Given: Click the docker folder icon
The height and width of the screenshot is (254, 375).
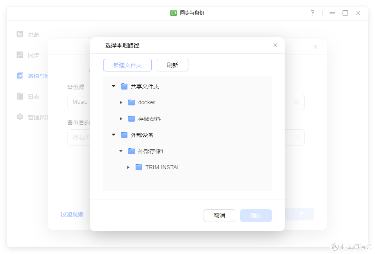Looking at the screenshot, I should pyautogui.click(x=132, y=102).
